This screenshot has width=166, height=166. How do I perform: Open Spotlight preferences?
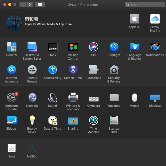114,47
